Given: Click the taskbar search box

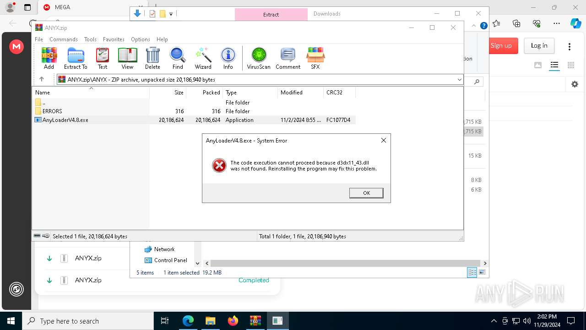Looking at the screenshot, I should point(88,321).
